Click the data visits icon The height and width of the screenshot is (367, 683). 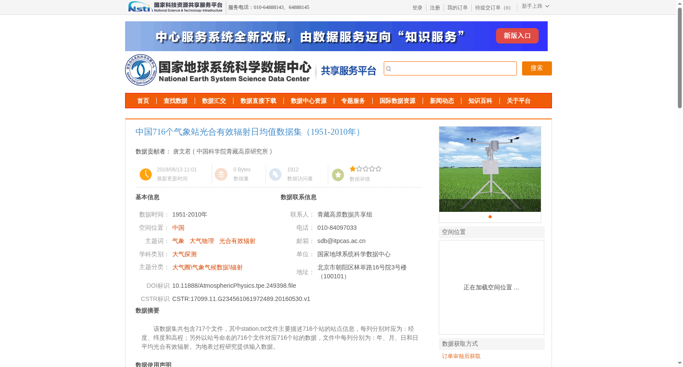coord(275,174)
